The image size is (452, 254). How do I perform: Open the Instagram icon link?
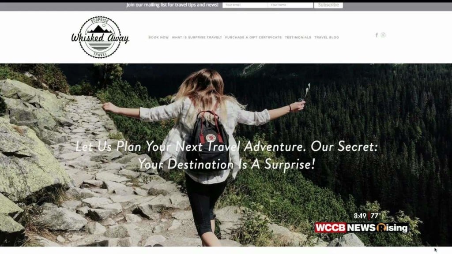point(383,35)
